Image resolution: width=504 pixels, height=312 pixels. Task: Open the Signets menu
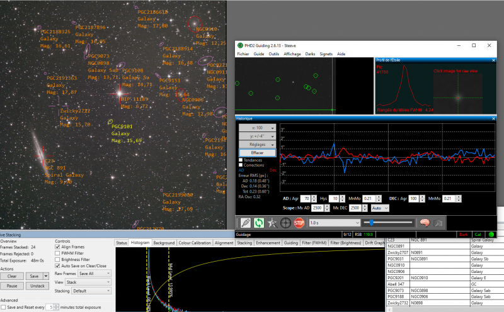pyautogui.click(x=326, y=54)
